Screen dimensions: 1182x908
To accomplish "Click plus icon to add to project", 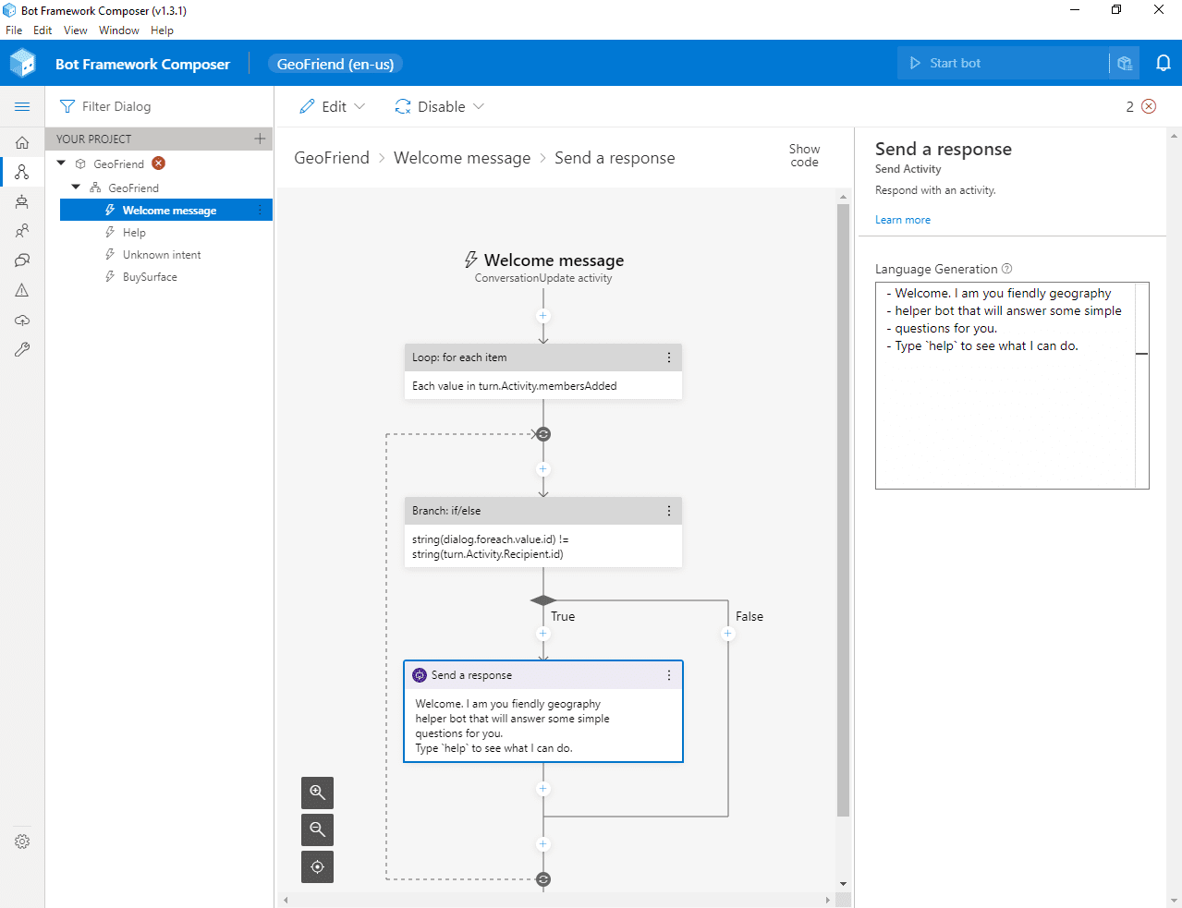I will pos(260,139).
